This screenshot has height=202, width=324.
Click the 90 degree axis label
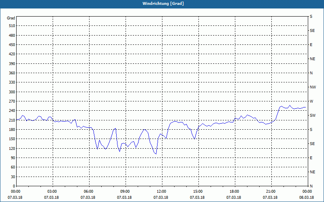[x=13, y=158]
